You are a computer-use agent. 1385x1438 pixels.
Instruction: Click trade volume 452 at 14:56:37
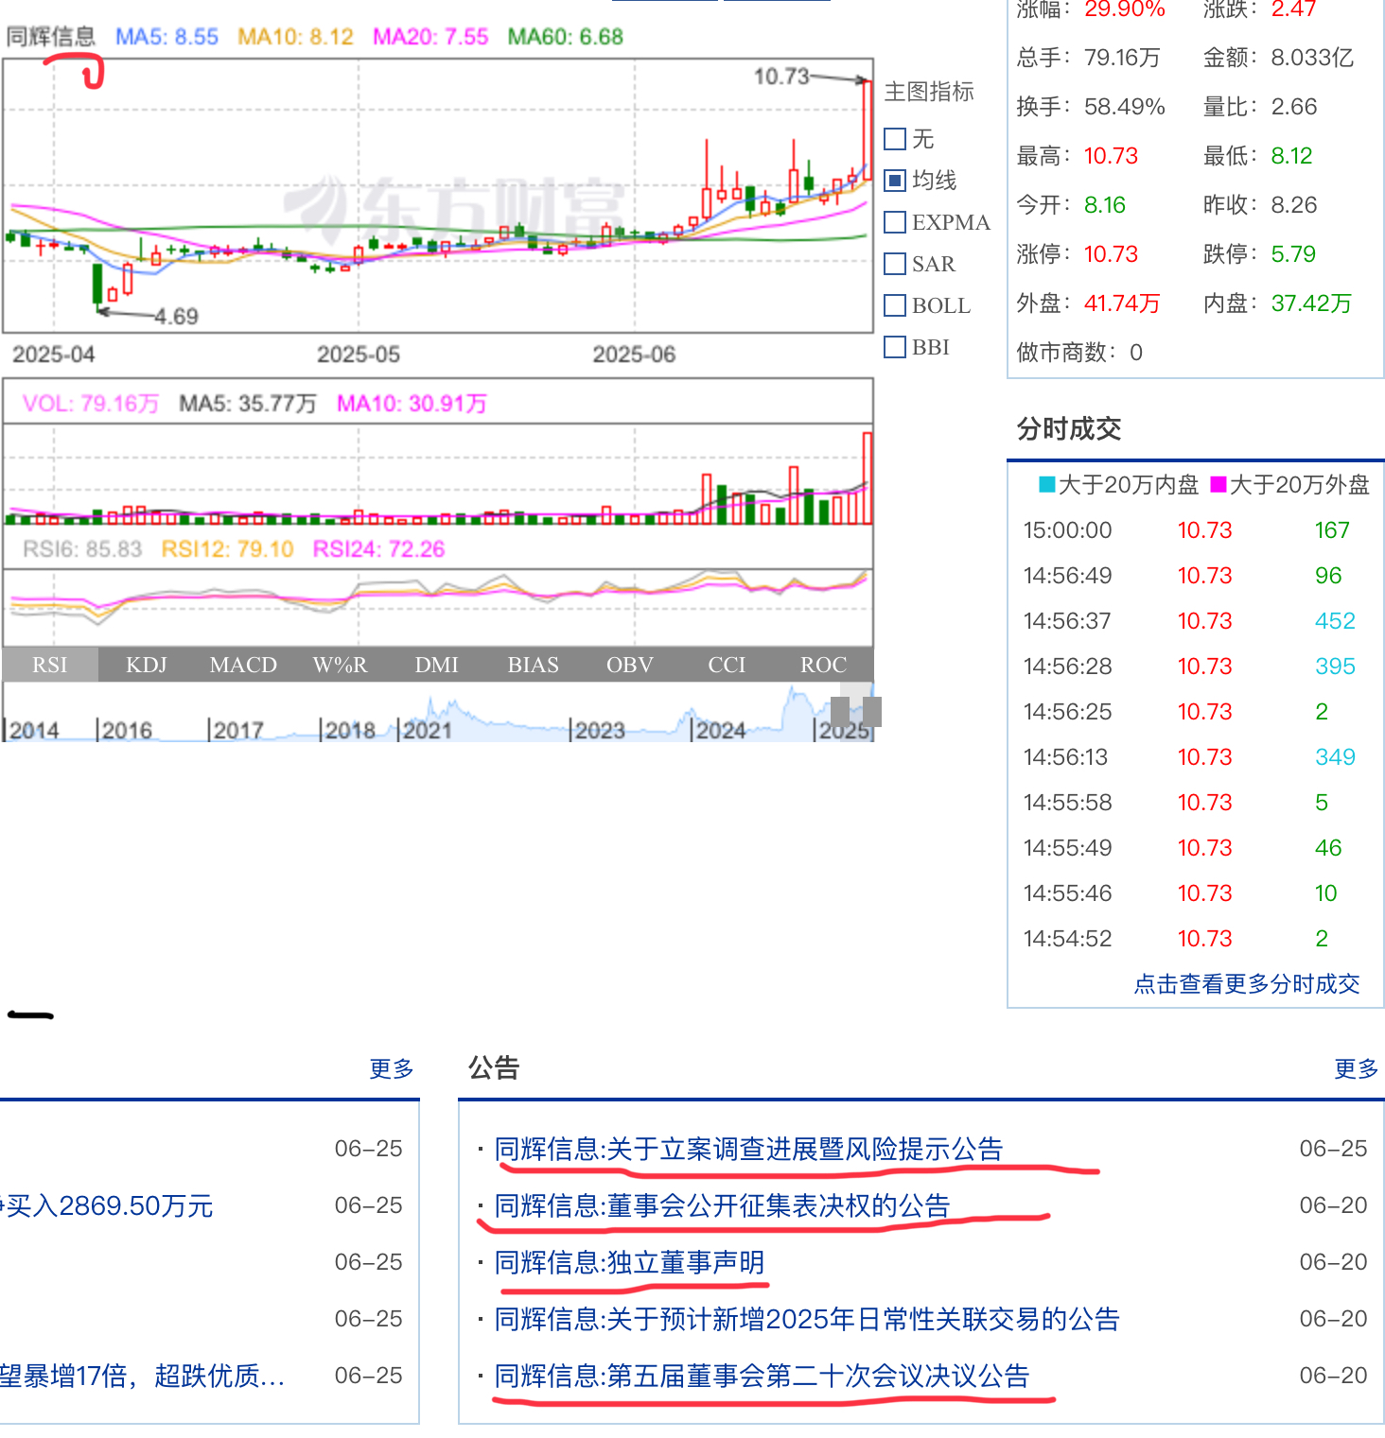[x=1335, y=621]
